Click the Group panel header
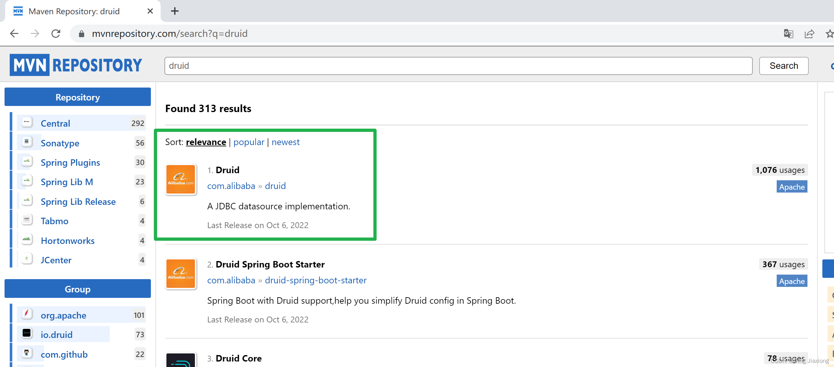Viewport: 834px width, 367px height. tap(78, 289)
